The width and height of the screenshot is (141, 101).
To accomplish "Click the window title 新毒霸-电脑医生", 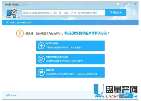I will pyautogui.click(x=12, y=5).
